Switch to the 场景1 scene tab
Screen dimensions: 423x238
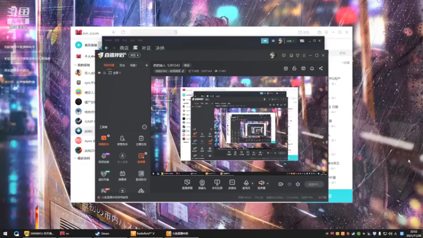click(133, 65)
